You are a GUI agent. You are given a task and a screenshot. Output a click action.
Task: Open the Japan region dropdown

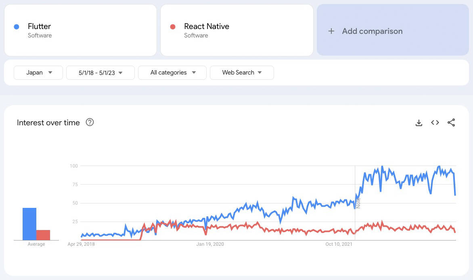coord(38,73)
